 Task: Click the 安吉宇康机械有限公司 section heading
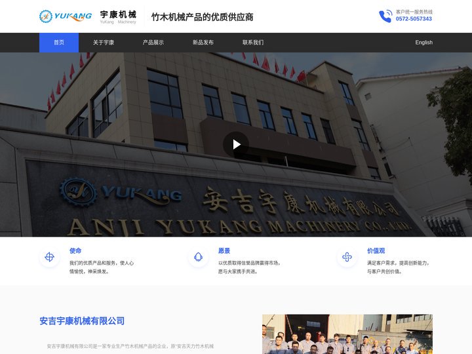point(82,321)
